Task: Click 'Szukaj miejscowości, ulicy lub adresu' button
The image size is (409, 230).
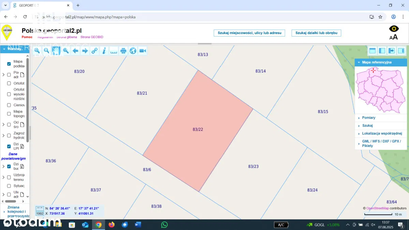Action: (x=249, y=33)
